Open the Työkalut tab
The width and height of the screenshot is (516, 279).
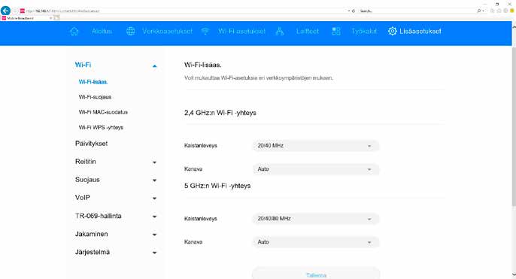364,32
